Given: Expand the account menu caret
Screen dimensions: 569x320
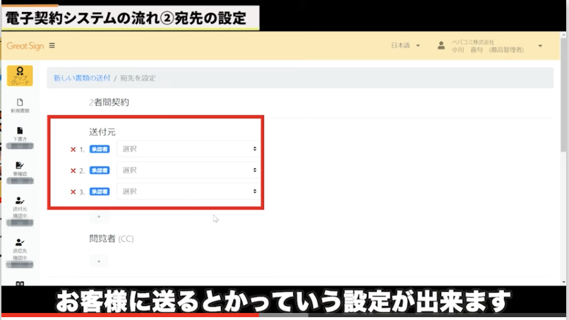Looking at the screenshot, I should point(540,46).
